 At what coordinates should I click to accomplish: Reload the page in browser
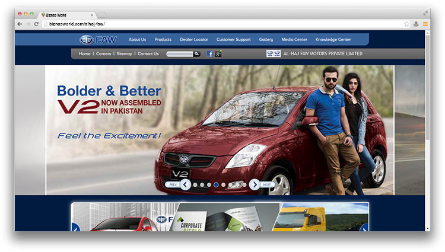click(36, 24)
